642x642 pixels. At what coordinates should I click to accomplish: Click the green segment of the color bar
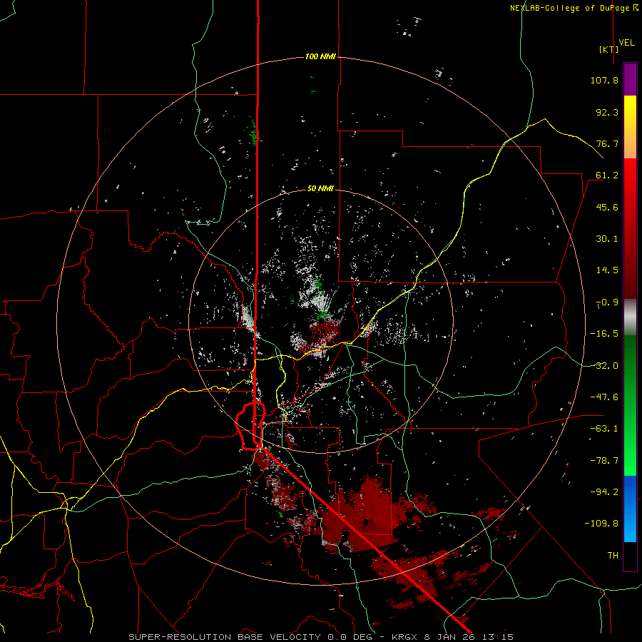tap(630, 405)
